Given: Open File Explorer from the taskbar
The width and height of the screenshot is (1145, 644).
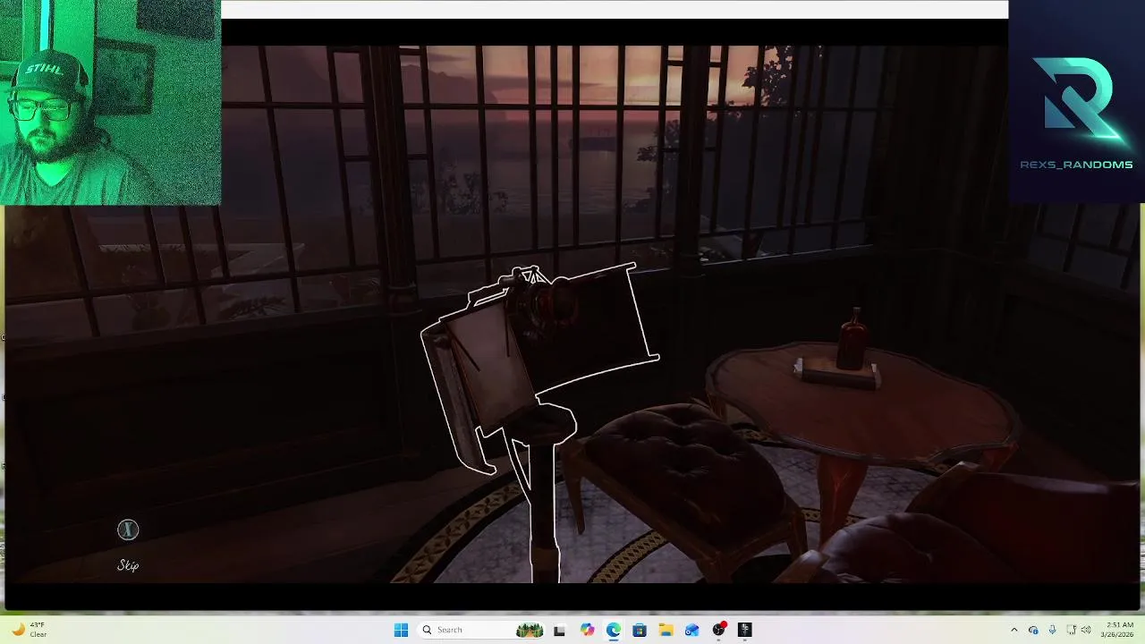Looking at the screenshot, I should click(x=666, y=630).
